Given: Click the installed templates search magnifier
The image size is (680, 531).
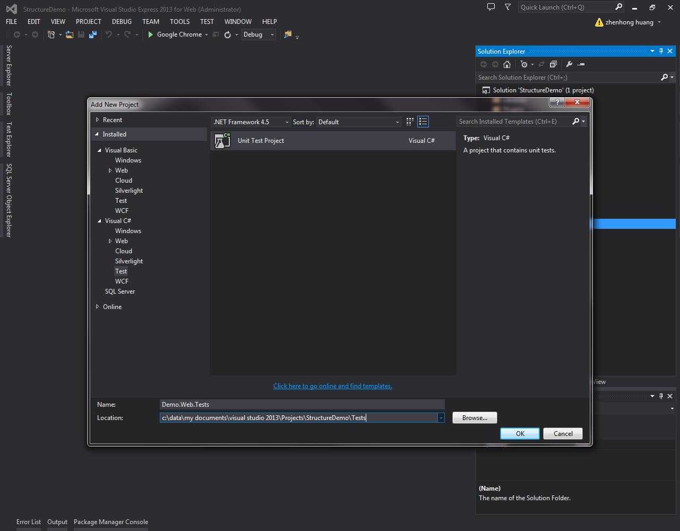Looking at the screenshot, I should pos(575,122).
